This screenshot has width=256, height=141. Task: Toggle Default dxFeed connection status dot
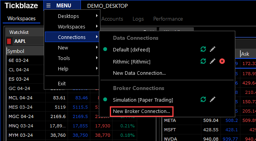pyautogui.click(x=105, y=49)
